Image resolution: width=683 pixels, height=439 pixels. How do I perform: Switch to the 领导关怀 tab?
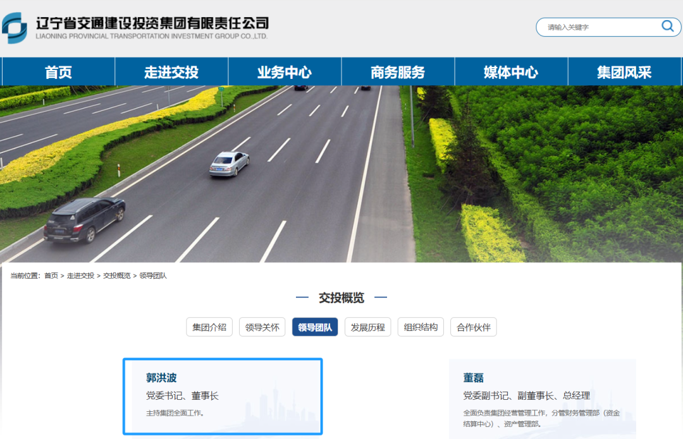click(262, 327)
